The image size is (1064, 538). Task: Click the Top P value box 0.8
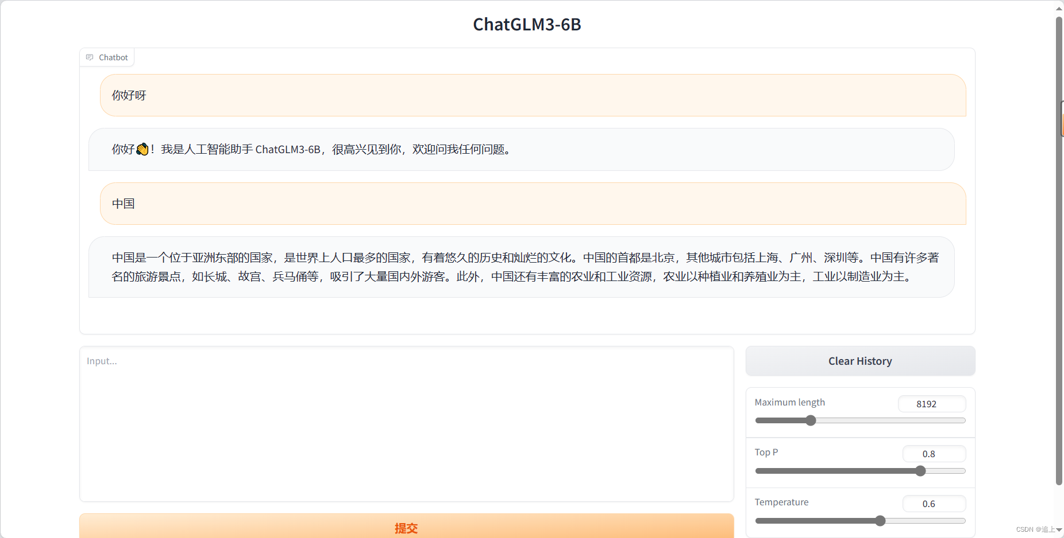934,454
